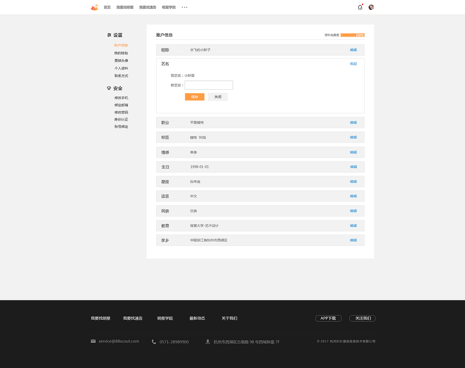Click footer link 我要找明星
The width and height of the screenshot is (465, 368).
click(x=101, y=318)
